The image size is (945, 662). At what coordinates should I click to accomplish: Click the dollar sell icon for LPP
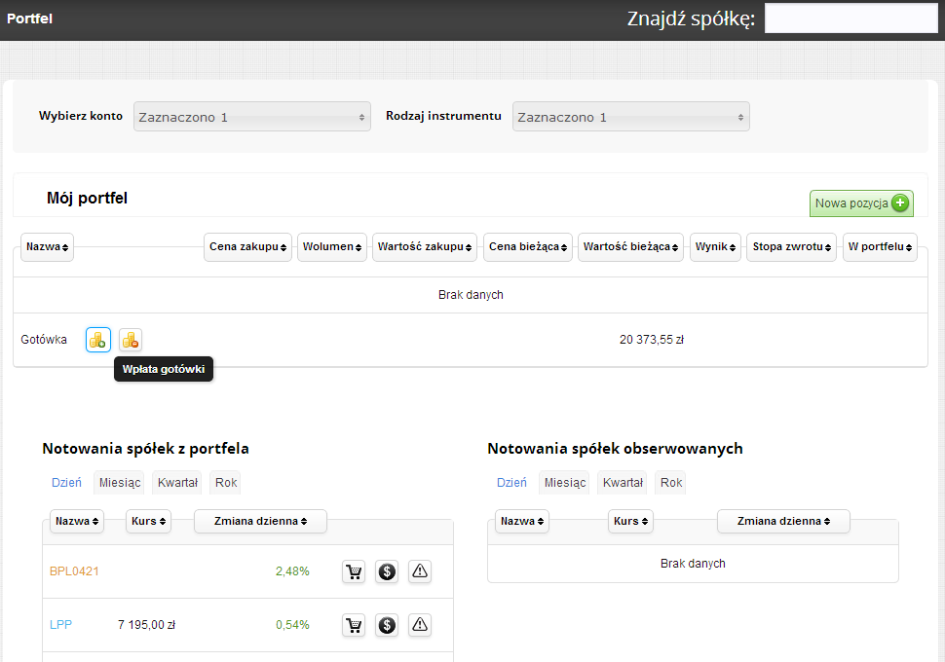pos(387,625)
